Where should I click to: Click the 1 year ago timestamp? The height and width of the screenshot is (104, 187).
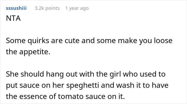(x=77, y=8)
